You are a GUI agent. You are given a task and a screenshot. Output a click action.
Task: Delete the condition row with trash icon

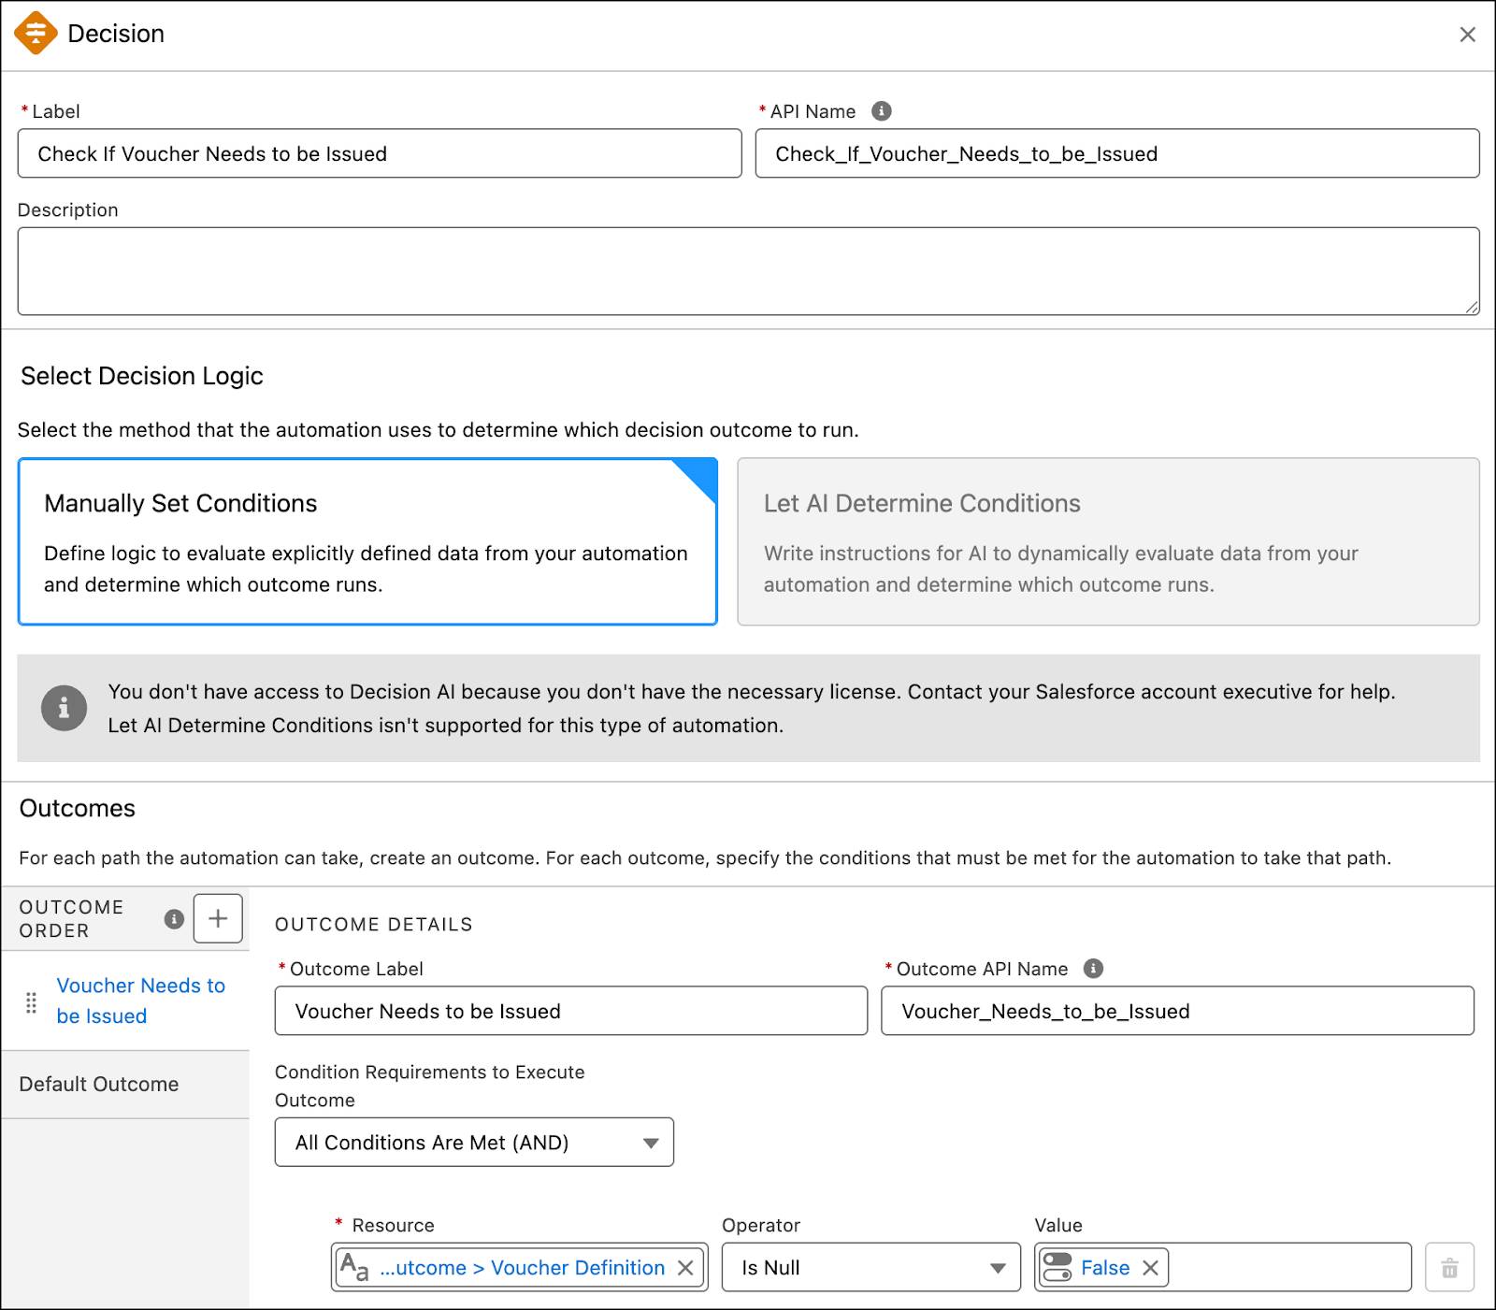coord(1449,1268)
